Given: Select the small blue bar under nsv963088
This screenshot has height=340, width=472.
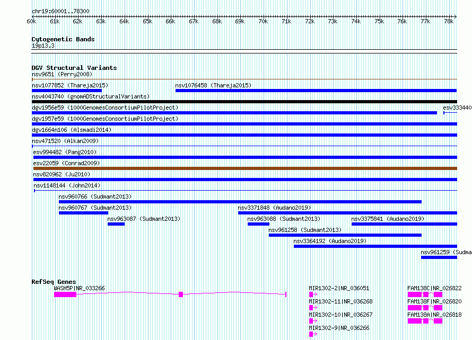Looking at the screenshot, I should click(x=259, y=224).
